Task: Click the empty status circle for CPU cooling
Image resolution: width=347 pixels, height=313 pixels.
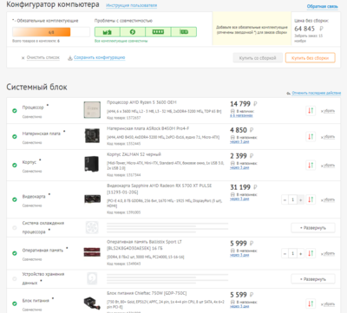Action: click(15, 228)
